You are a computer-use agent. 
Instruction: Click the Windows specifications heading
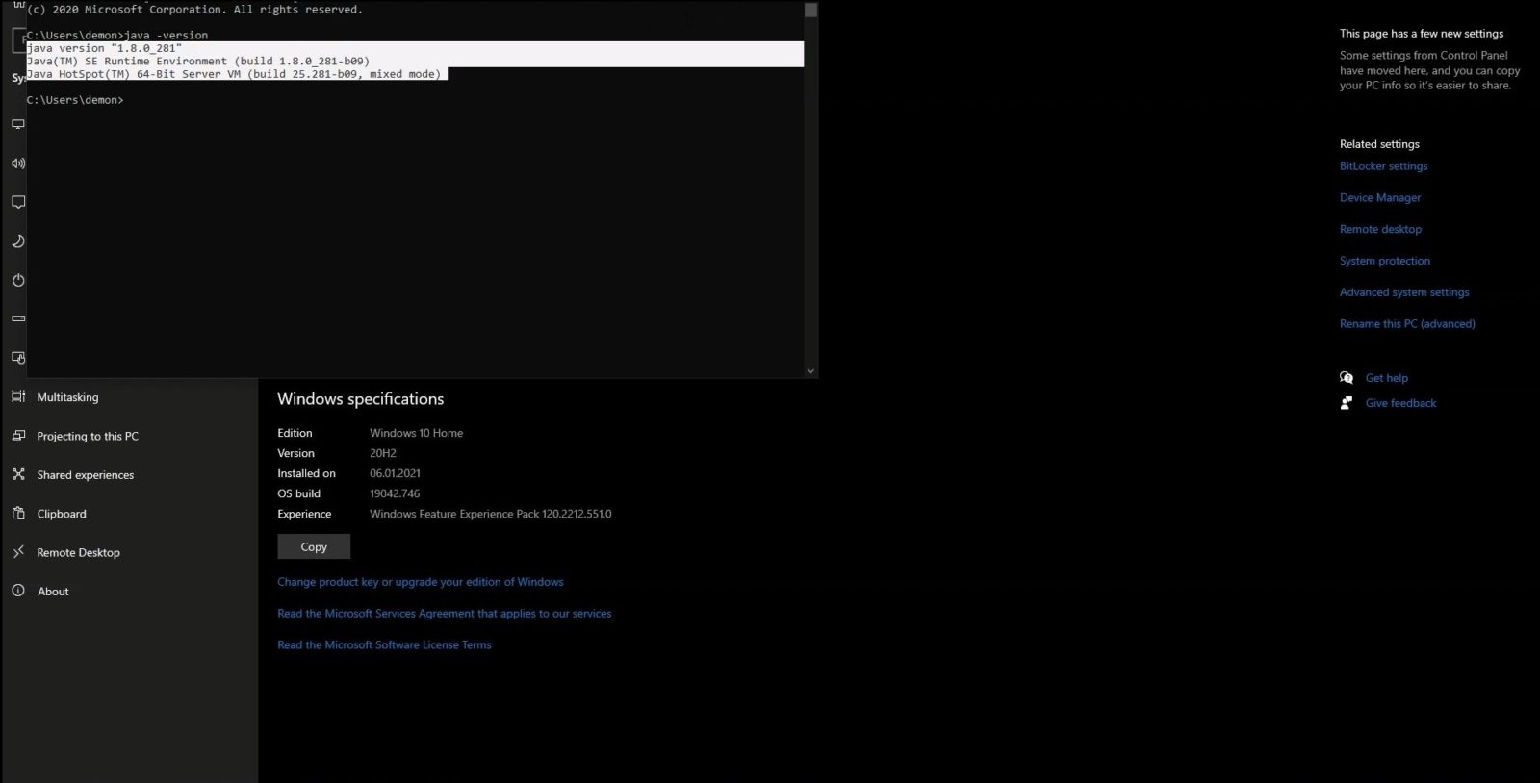coord(361,399)
